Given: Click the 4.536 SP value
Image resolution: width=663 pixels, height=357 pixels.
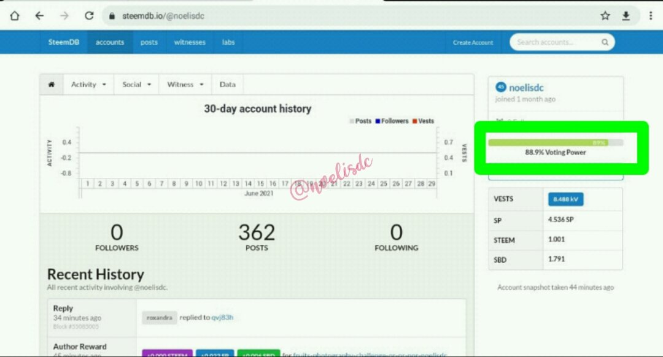Looking at the screenshot, I should pos(560,220).
